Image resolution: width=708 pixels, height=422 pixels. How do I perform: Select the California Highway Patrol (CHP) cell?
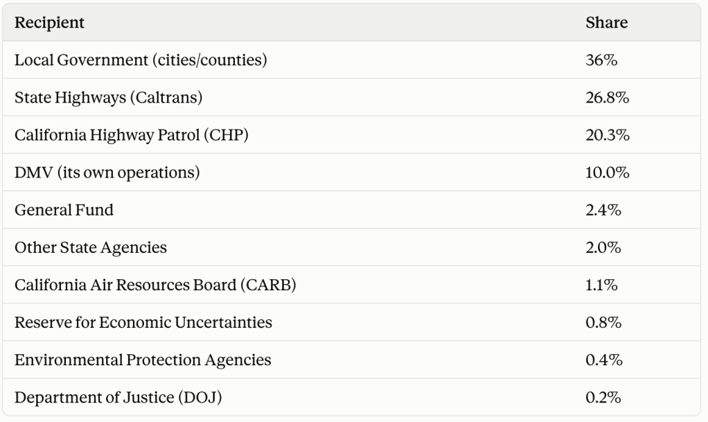[132, 135]
